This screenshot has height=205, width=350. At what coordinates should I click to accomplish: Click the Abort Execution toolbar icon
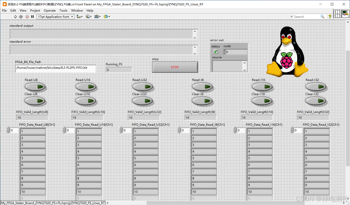coord(27,17)
